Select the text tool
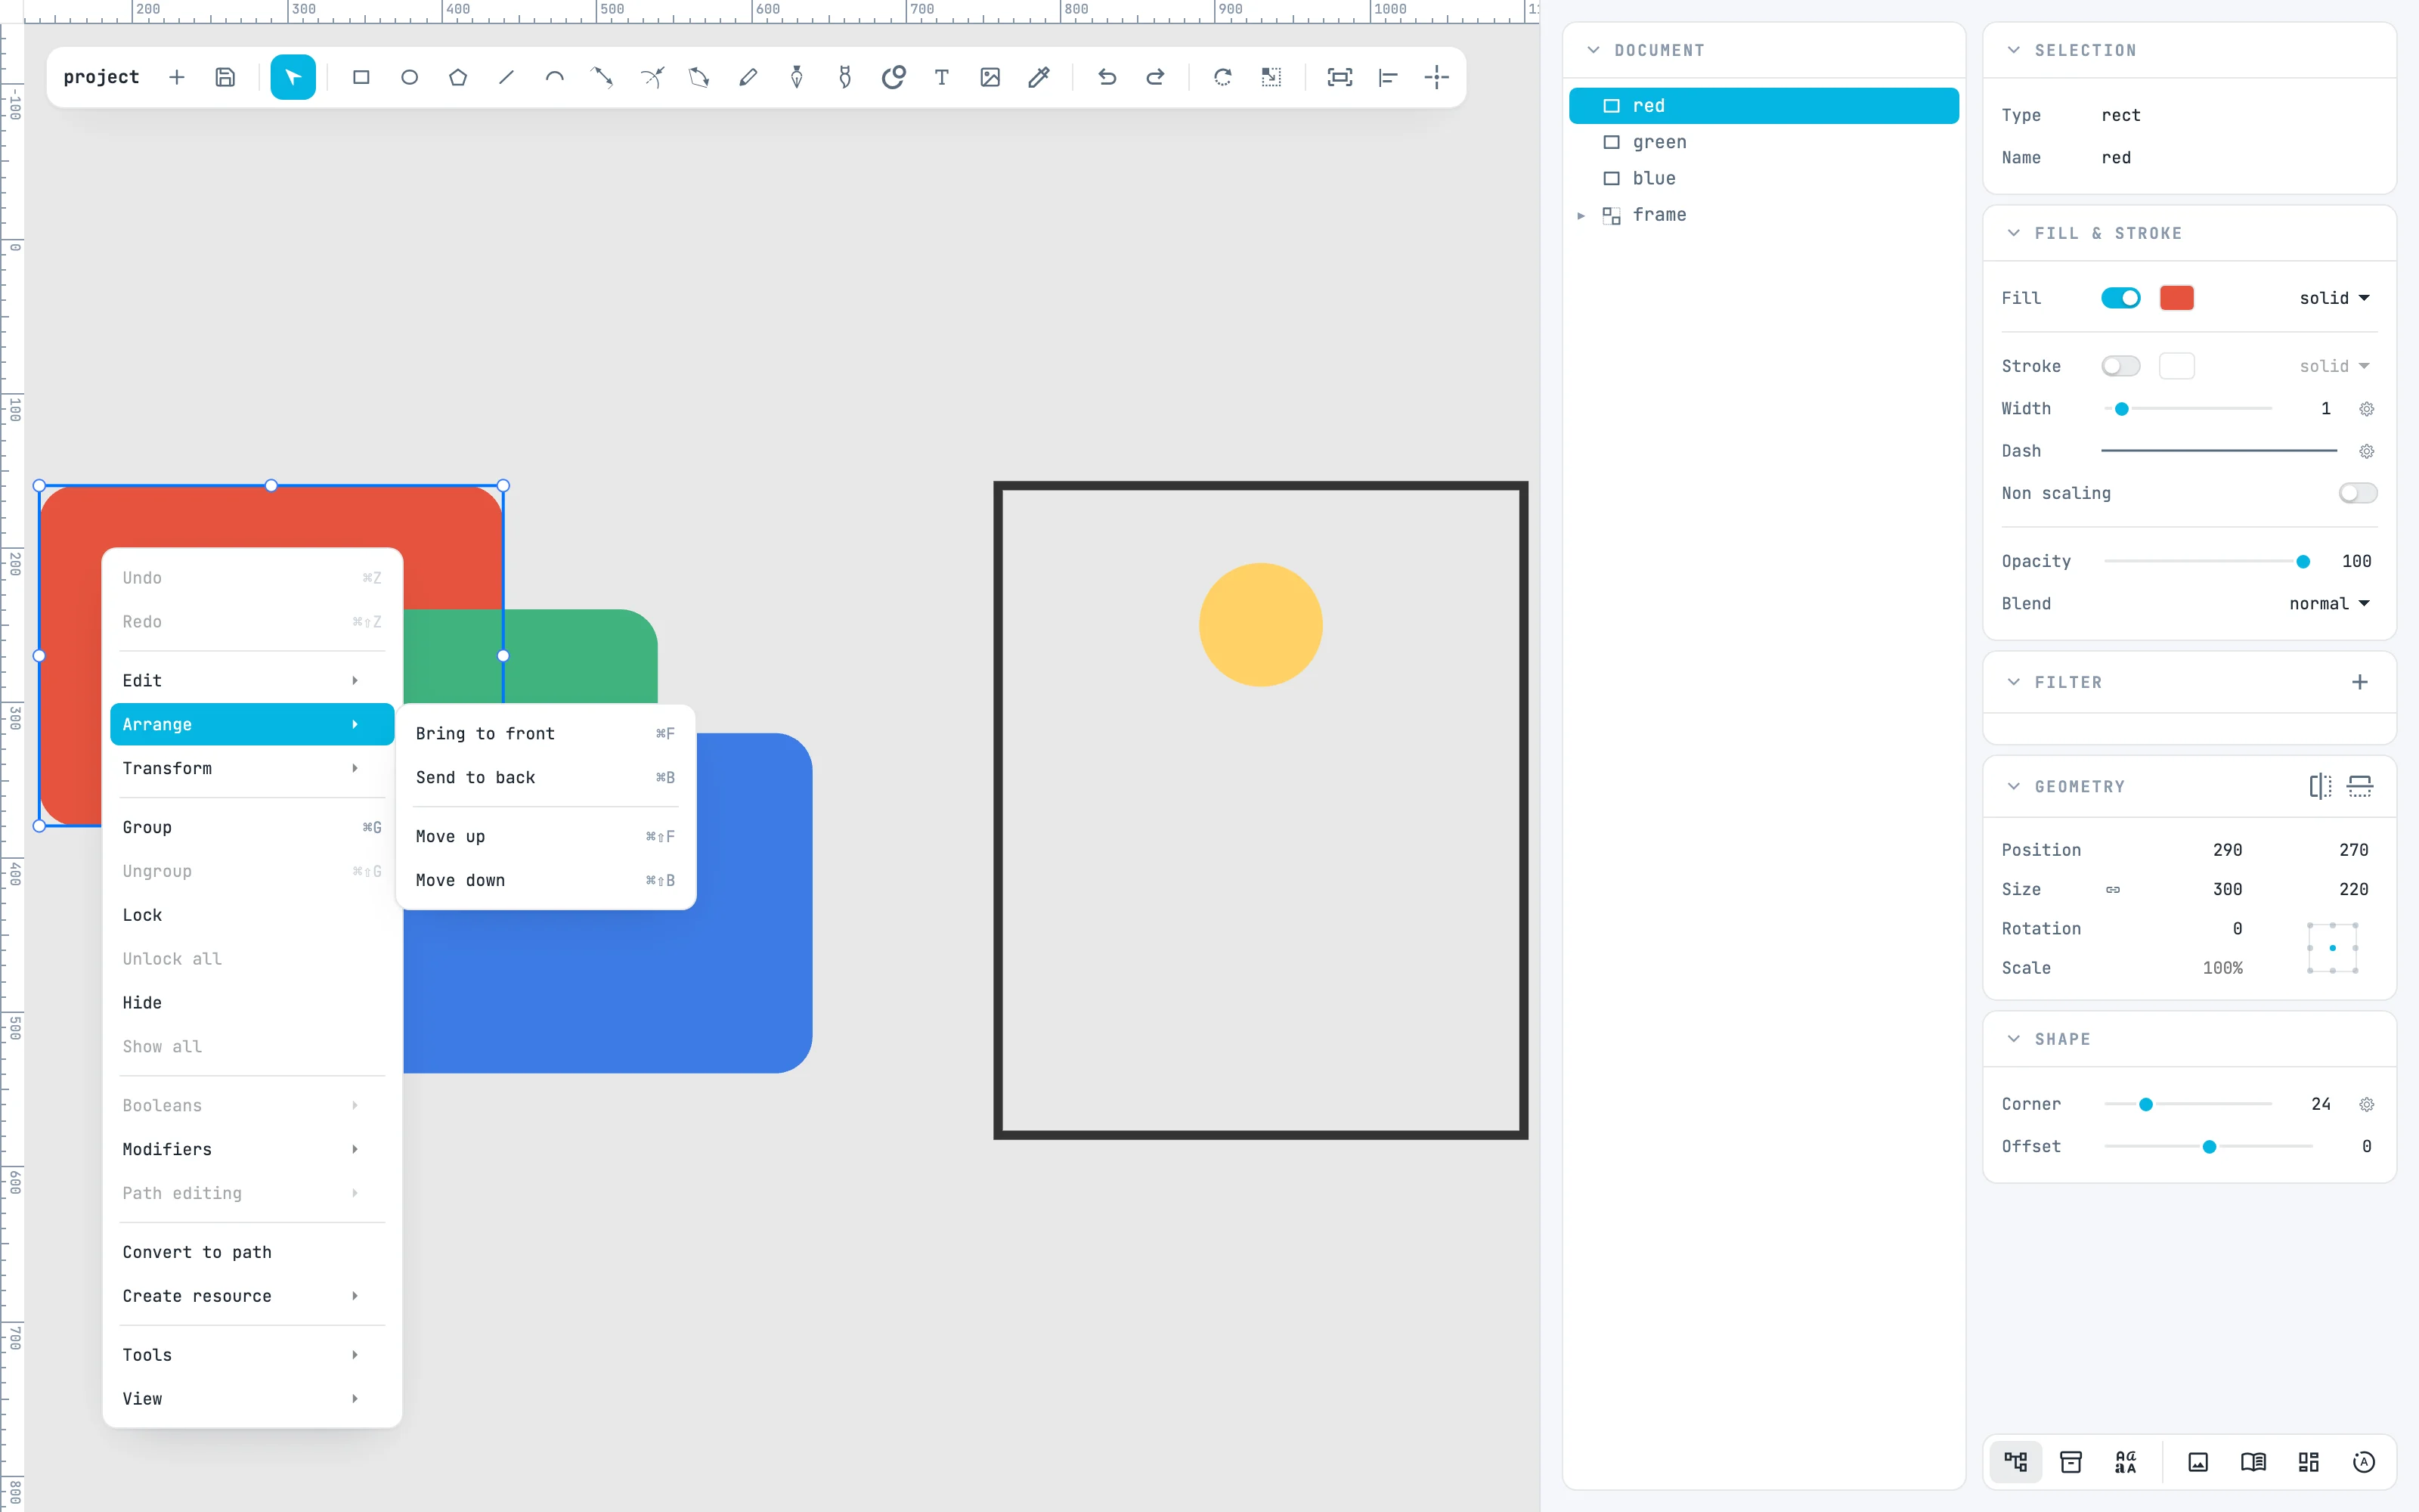The image size is (2419, 1512). click(x=942, y=77)
